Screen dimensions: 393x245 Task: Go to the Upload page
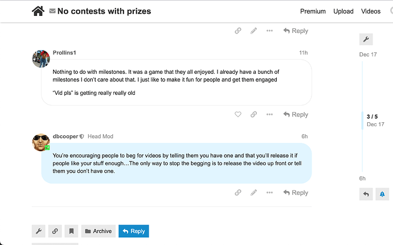343,11
